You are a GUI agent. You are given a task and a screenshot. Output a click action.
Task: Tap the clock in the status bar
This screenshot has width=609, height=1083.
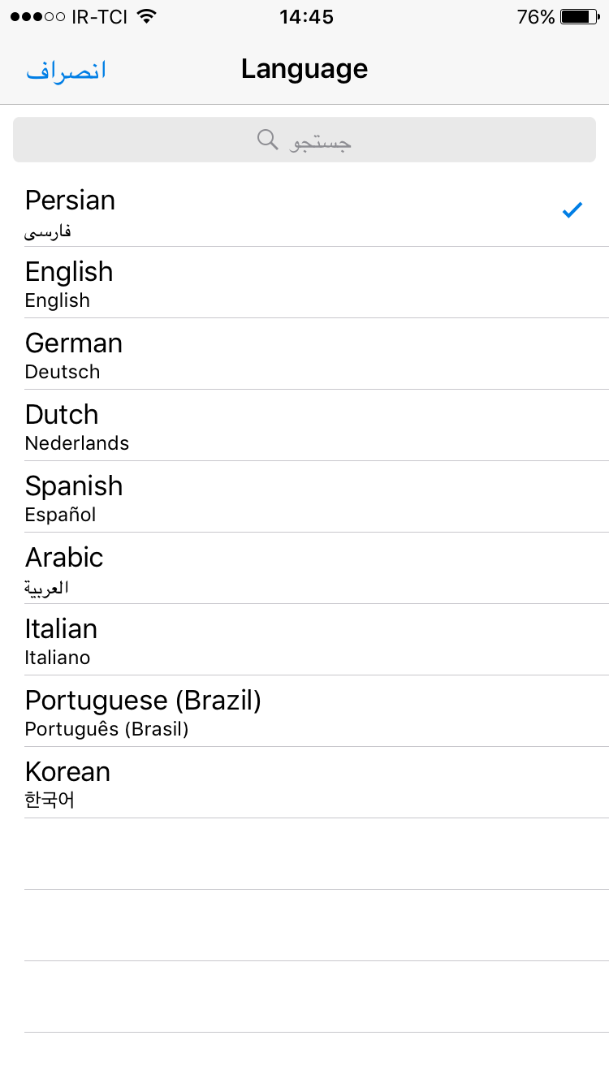pos(306,16)
